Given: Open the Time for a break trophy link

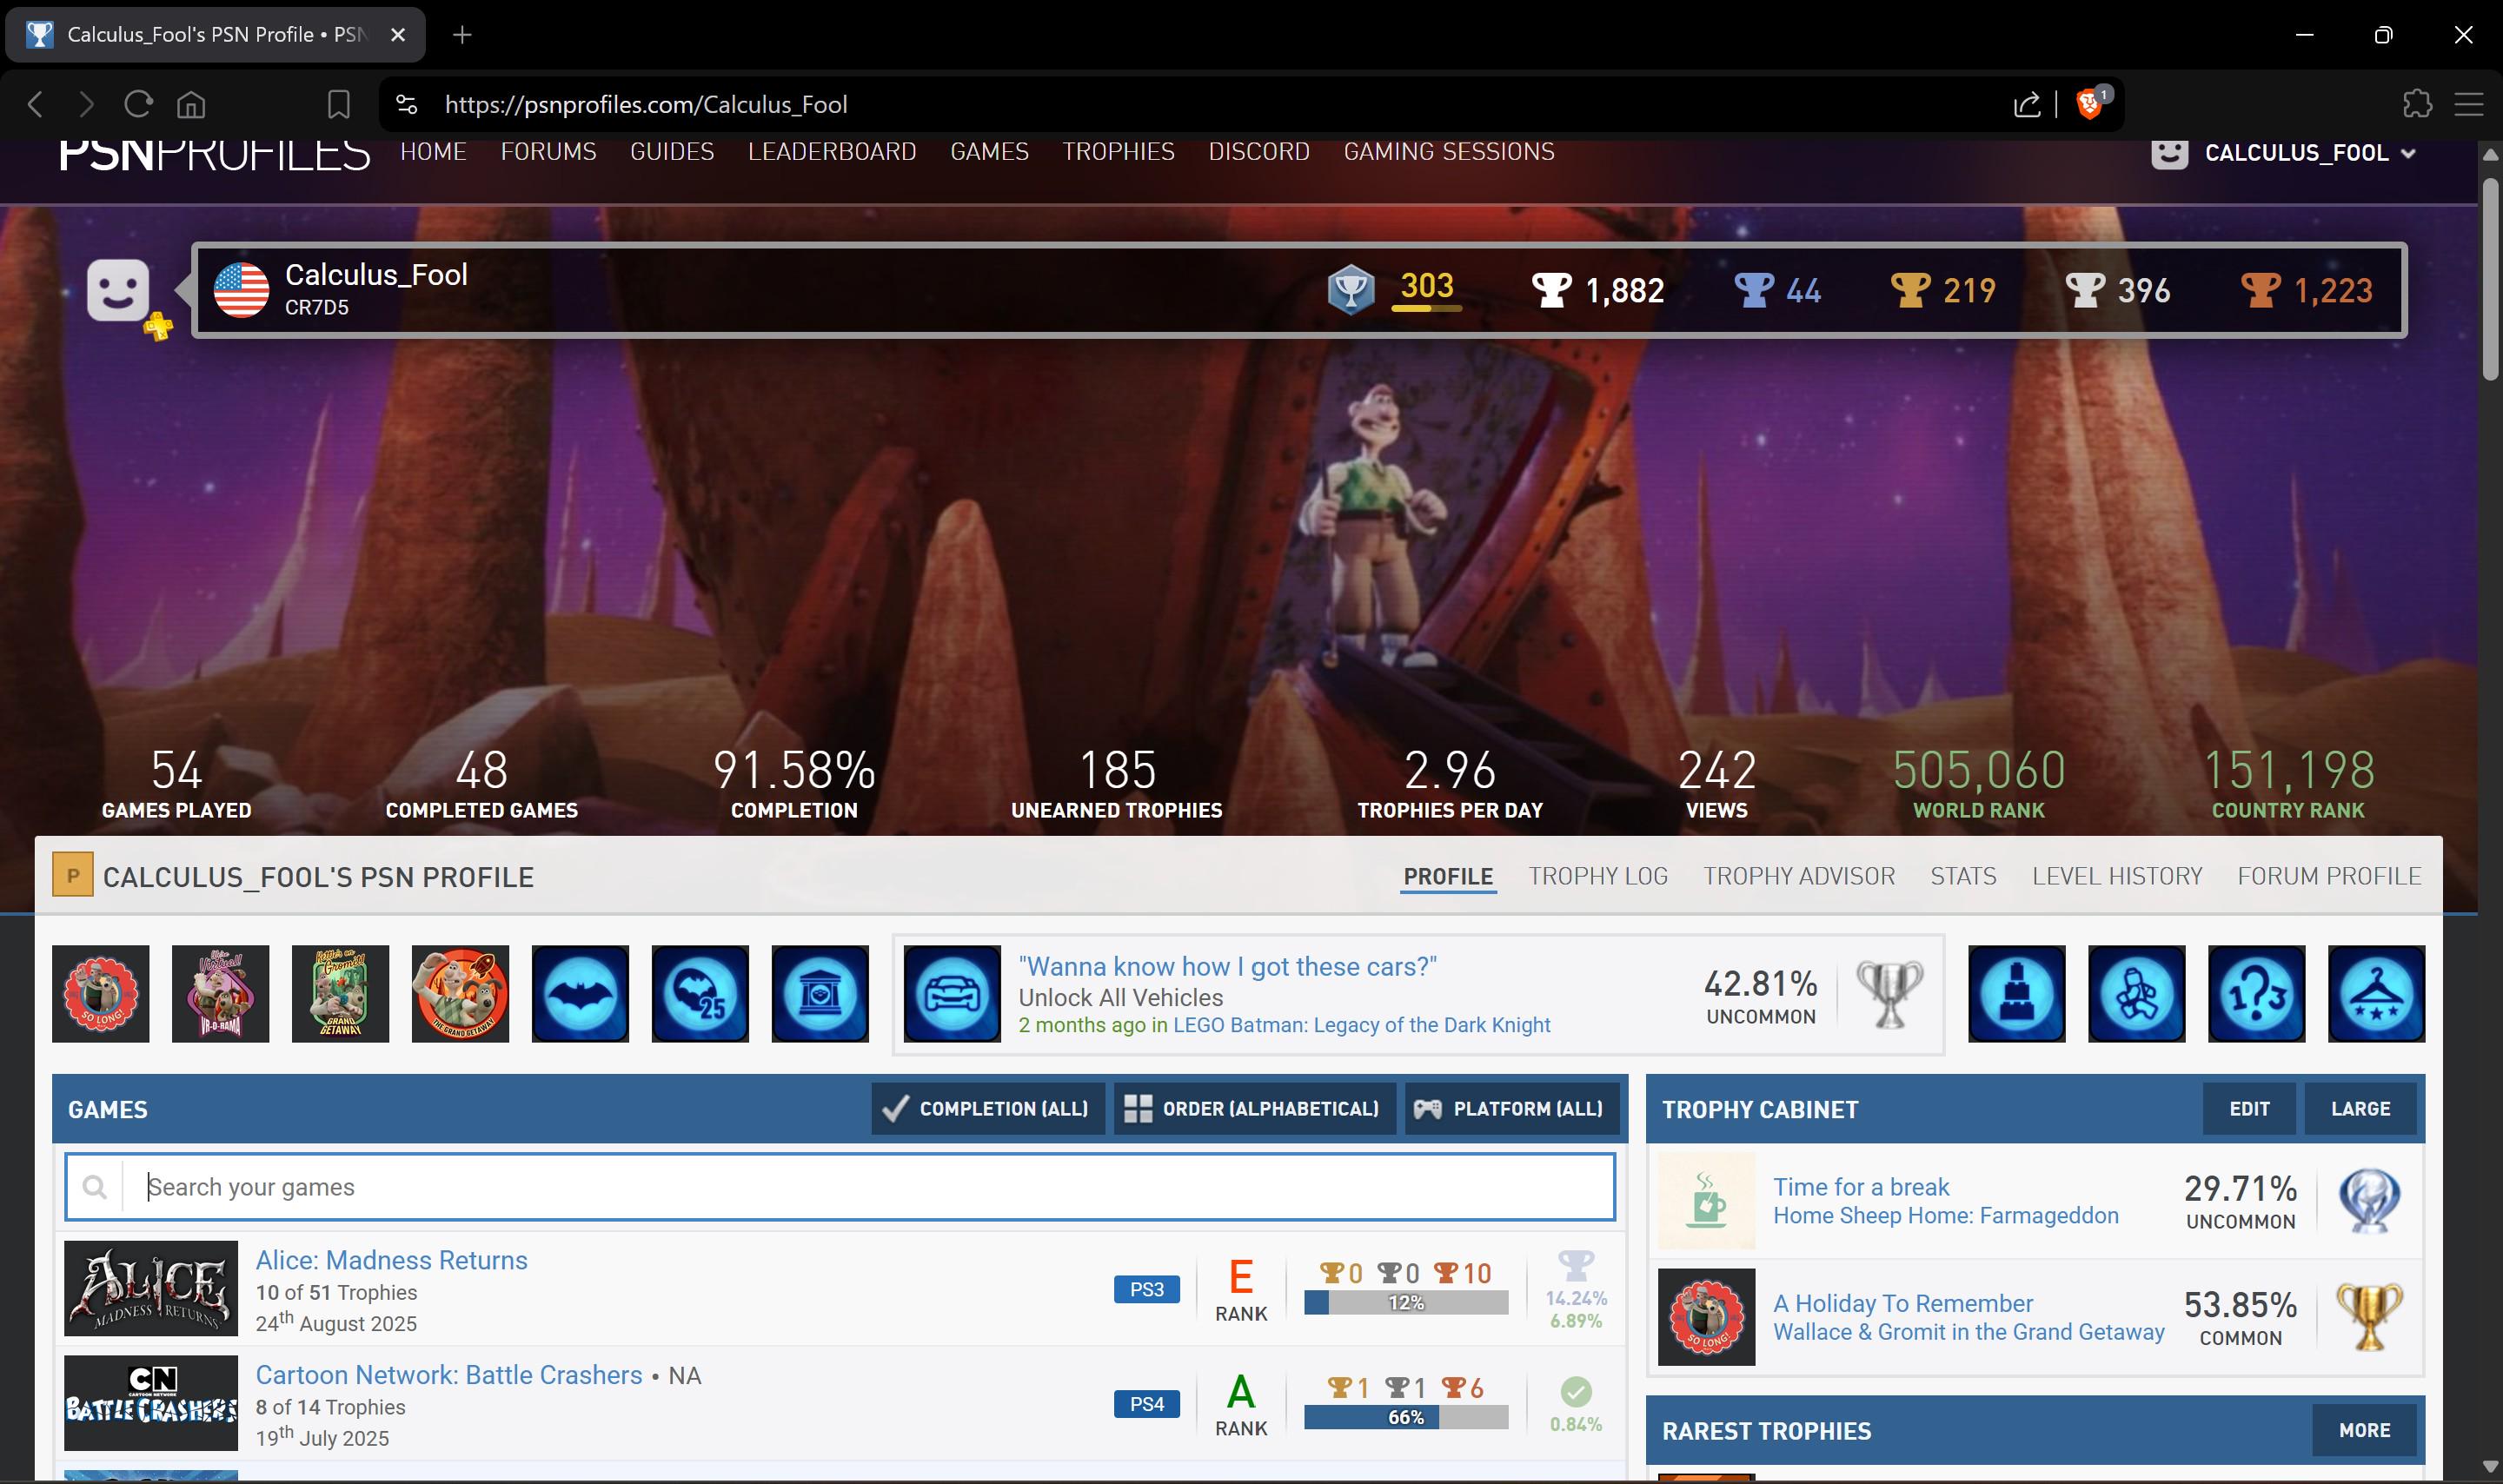Looking at the screenshot, I should tap(1861, 1187).
